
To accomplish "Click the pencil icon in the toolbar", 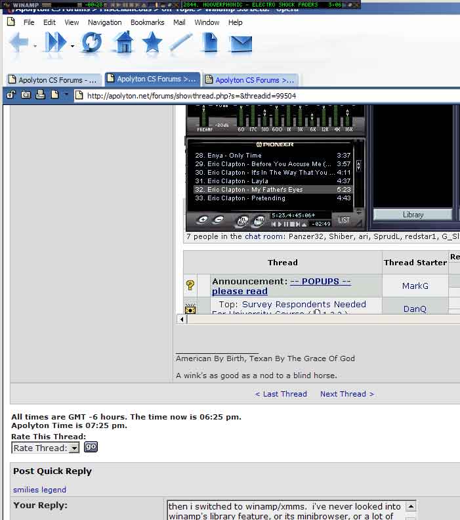I will coord(180,42).
